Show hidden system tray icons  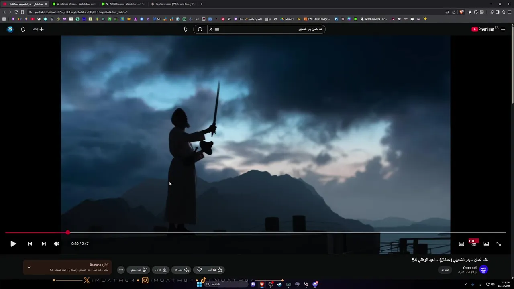click(x=466, y=284)
